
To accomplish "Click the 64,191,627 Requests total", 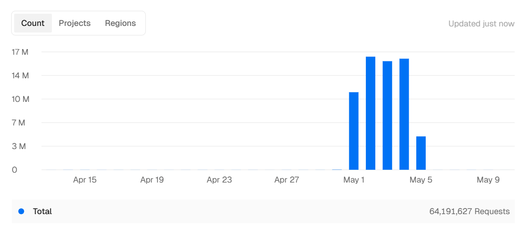I will coord(470,211).
